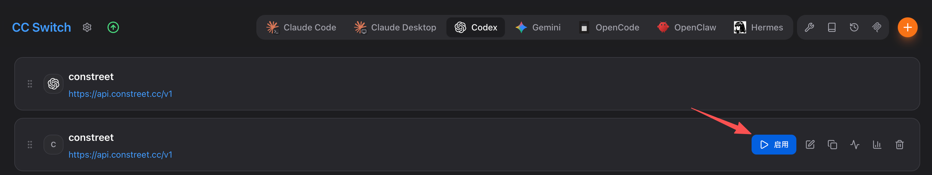Viewport: 932px width, 175px height.
Task: Delete the second constreet provider
Action: [x=899, y=145]
